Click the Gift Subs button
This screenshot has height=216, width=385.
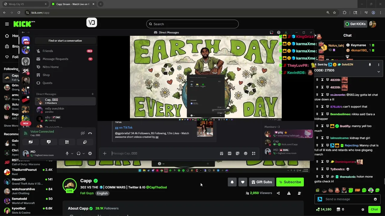click(x=262, y=182)
